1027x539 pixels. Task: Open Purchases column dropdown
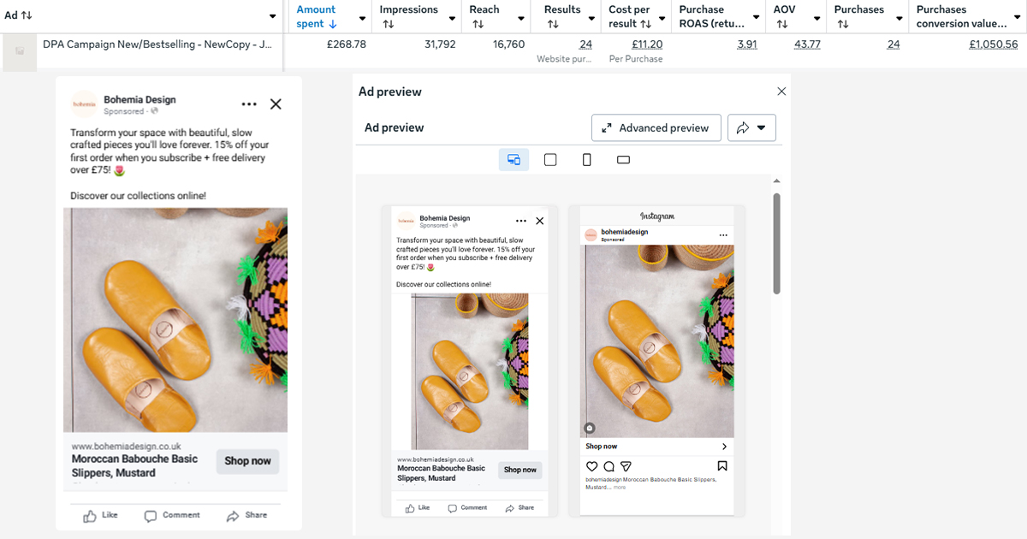(x=898, y=17)
